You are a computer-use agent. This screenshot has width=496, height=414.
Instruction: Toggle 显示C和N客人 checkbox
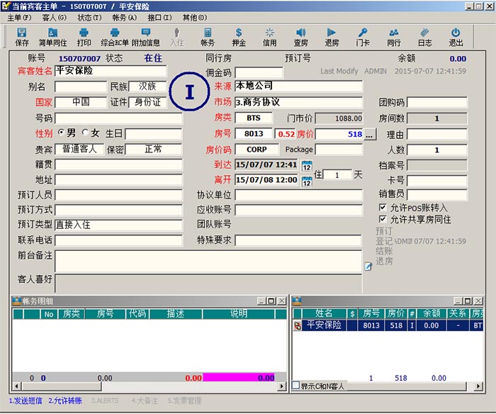tap(295, 385)
